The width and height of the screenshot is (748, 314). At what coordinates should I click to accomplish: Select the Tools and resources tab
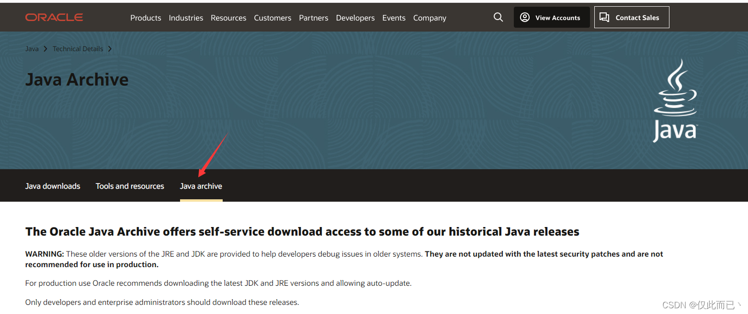click(130, 186)
